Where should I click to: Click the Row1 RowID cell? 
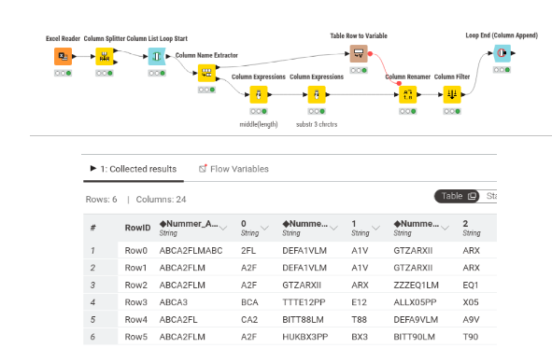[x=135, y=268]
